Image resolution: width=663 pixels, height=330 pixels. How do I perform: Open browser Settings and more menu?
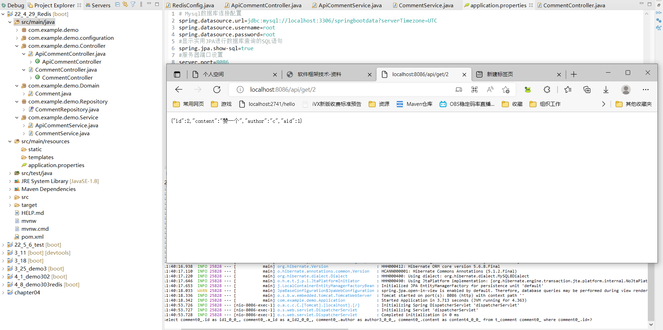coord(646,90)
